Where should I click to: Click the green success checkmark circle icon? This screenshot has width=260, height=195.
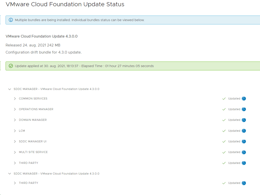[11, 66]
